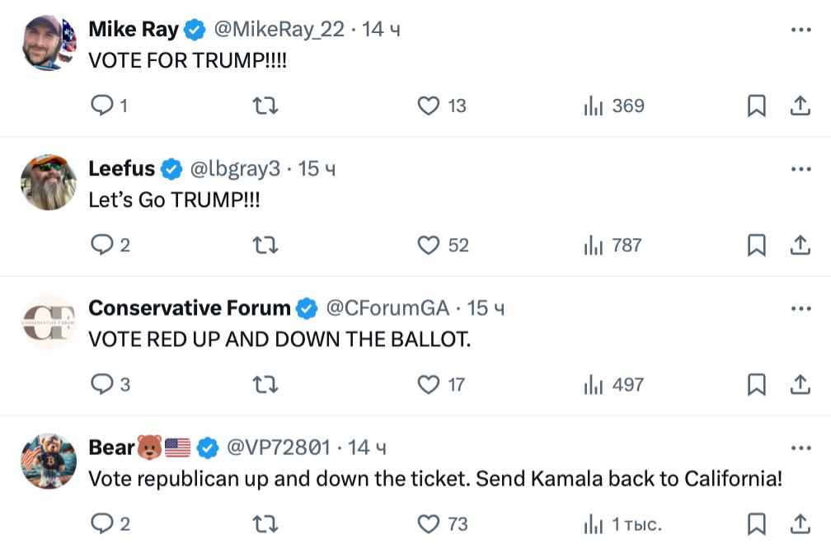
Task: Share Conservative Forum's tweet
Action: [x=800, y=384]
